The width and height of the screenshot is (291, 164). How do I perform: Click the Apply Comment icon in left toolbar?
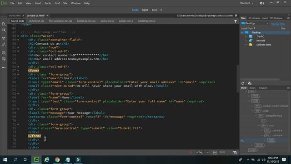(x=4, y=53)
